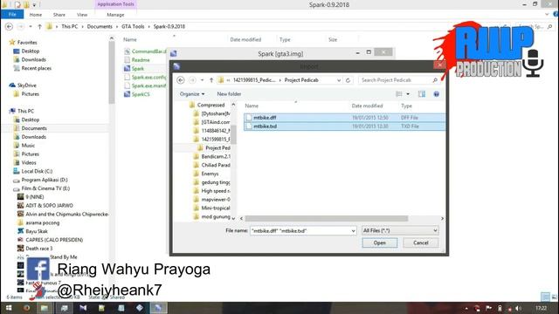Sort by Date modified column in dialog
559x314 pixels.
pos(367,106)
